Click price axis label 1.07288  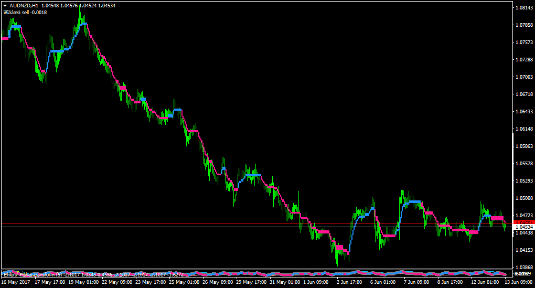(525, 60)
